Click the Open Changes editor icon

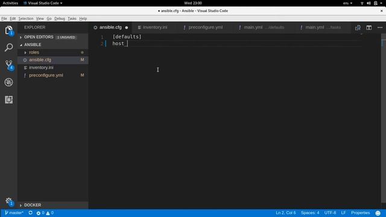[358, 28]
